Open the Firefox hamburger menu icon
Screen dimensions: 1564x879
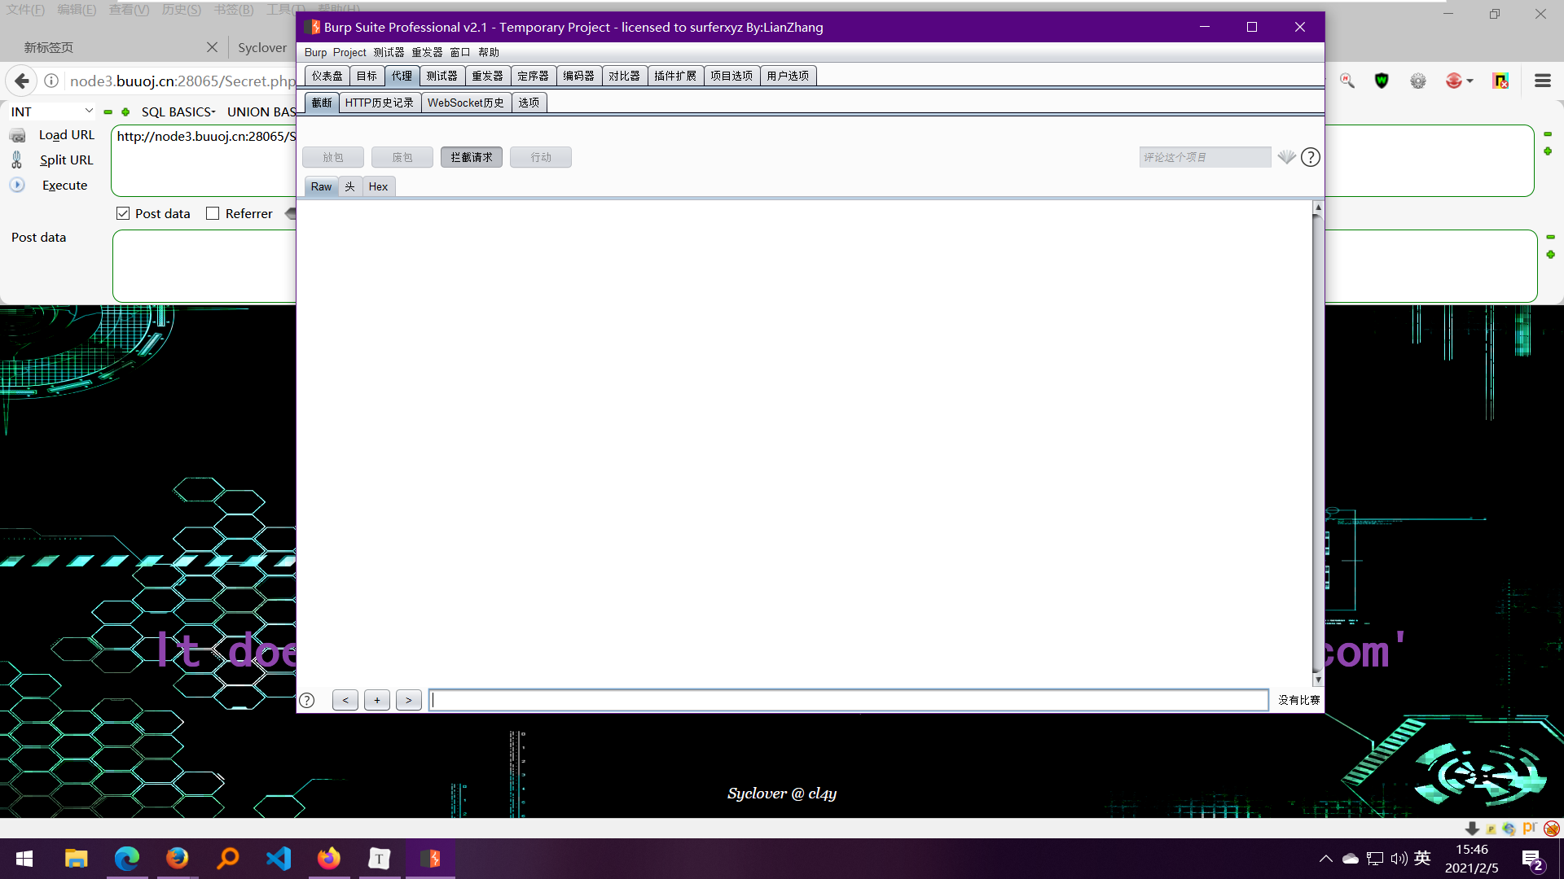coord(1542,81)
